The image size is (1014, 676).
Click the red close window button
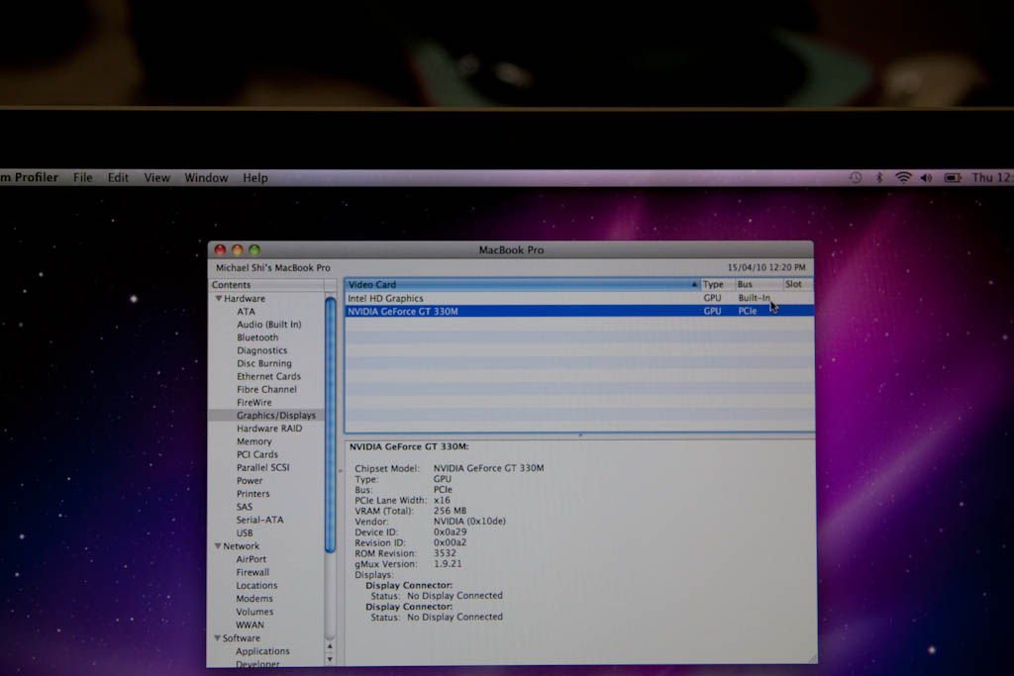click(221, 249)
